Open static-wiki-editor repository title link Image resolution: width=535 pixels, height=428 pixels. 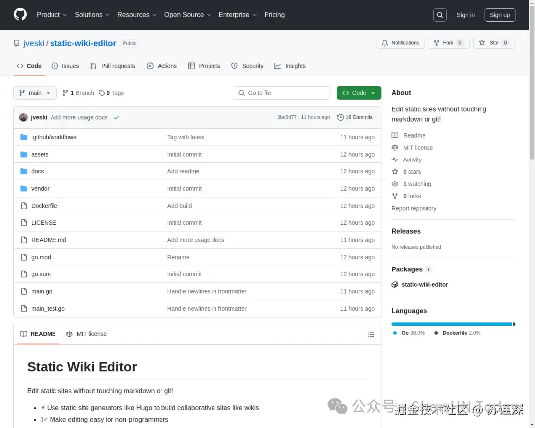tap(83, 43)
